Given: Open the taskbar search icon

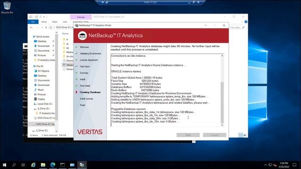Looking at the screenshot, I should pyautogui.click(x=14, y=165).
